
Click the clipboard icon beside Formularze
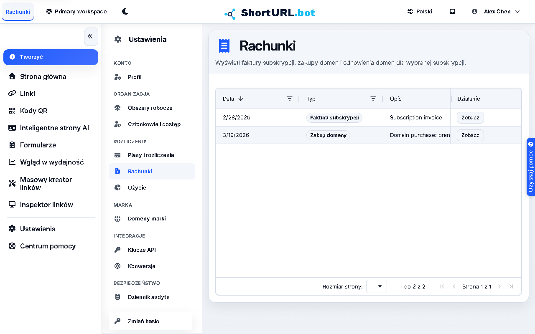pyautogui.click(x=12, y=145)
